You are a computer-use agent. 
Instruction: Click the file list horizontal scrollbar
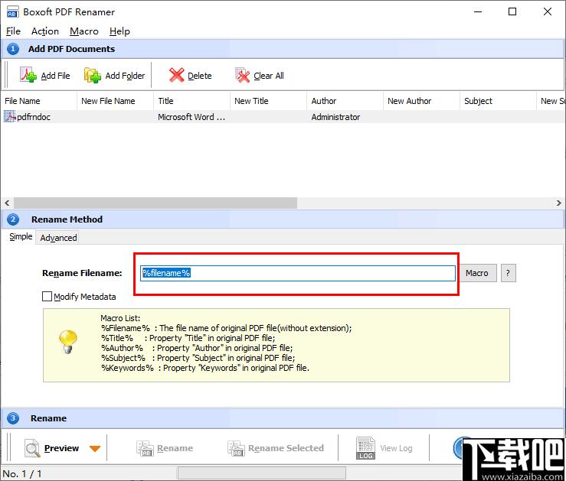[153, 203]
